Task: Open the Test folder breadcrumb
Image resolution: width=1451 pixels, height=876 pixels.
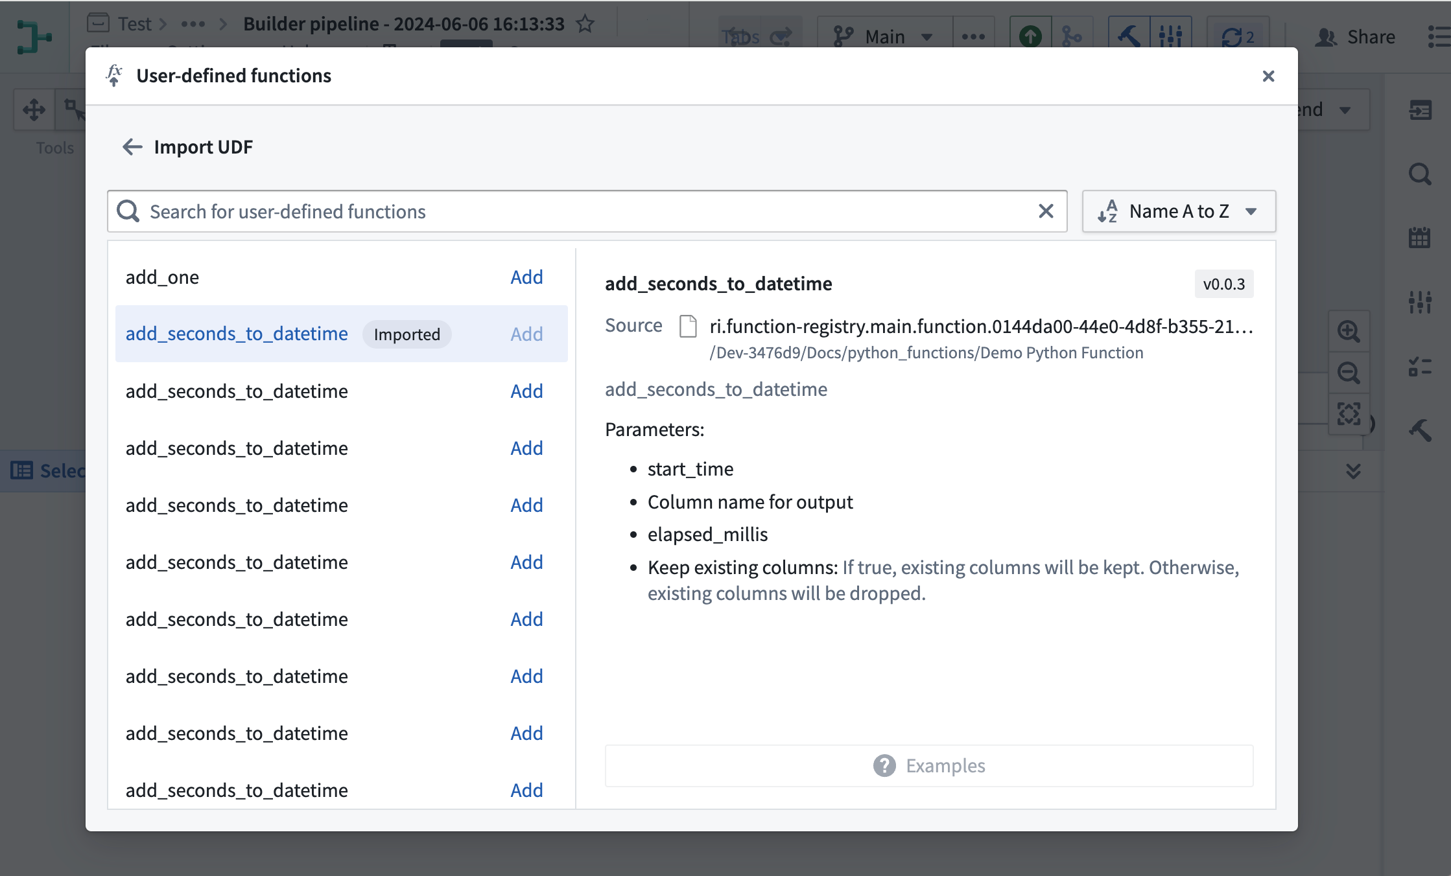Action: pyautogui.click(x=134, y=24)
